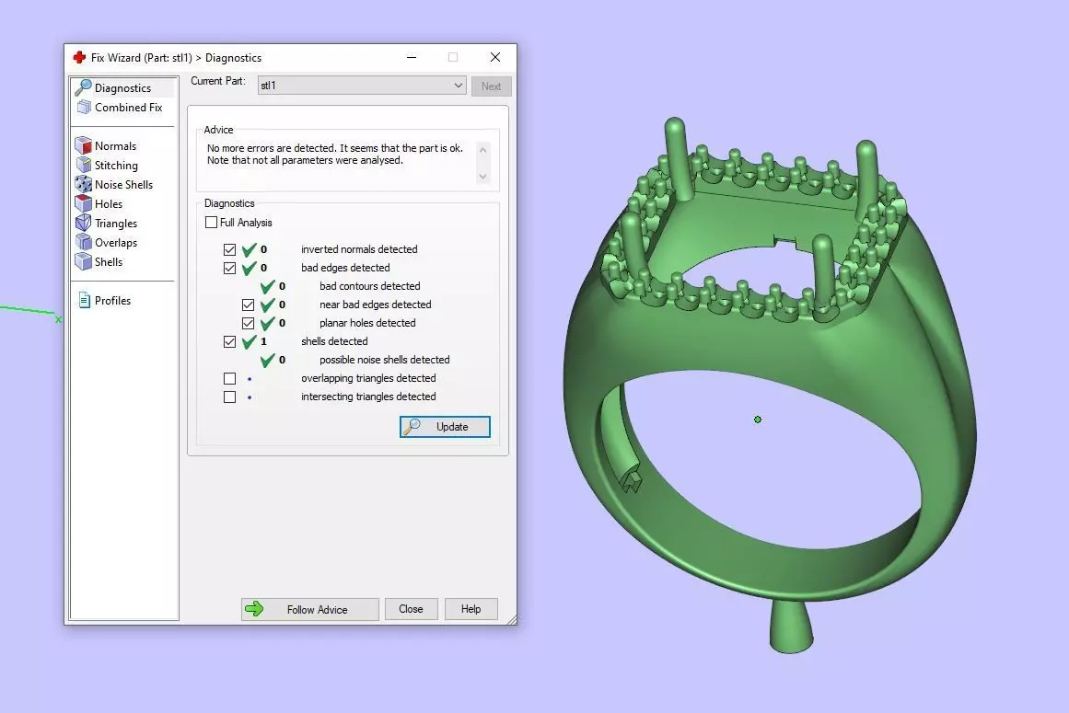Click the green arrow on Follow Advice
Viewport: 1069px width, 713px height.
coord(254,609)
